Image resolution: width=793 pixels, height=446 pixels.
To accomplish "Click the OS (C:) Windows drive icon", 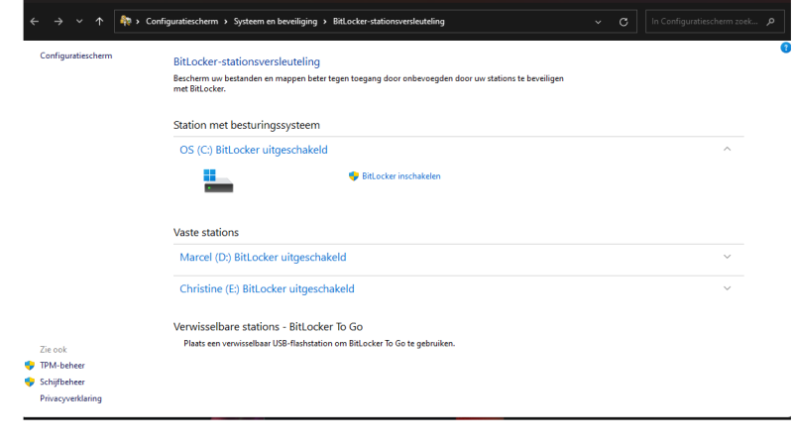I will (217, 180).
